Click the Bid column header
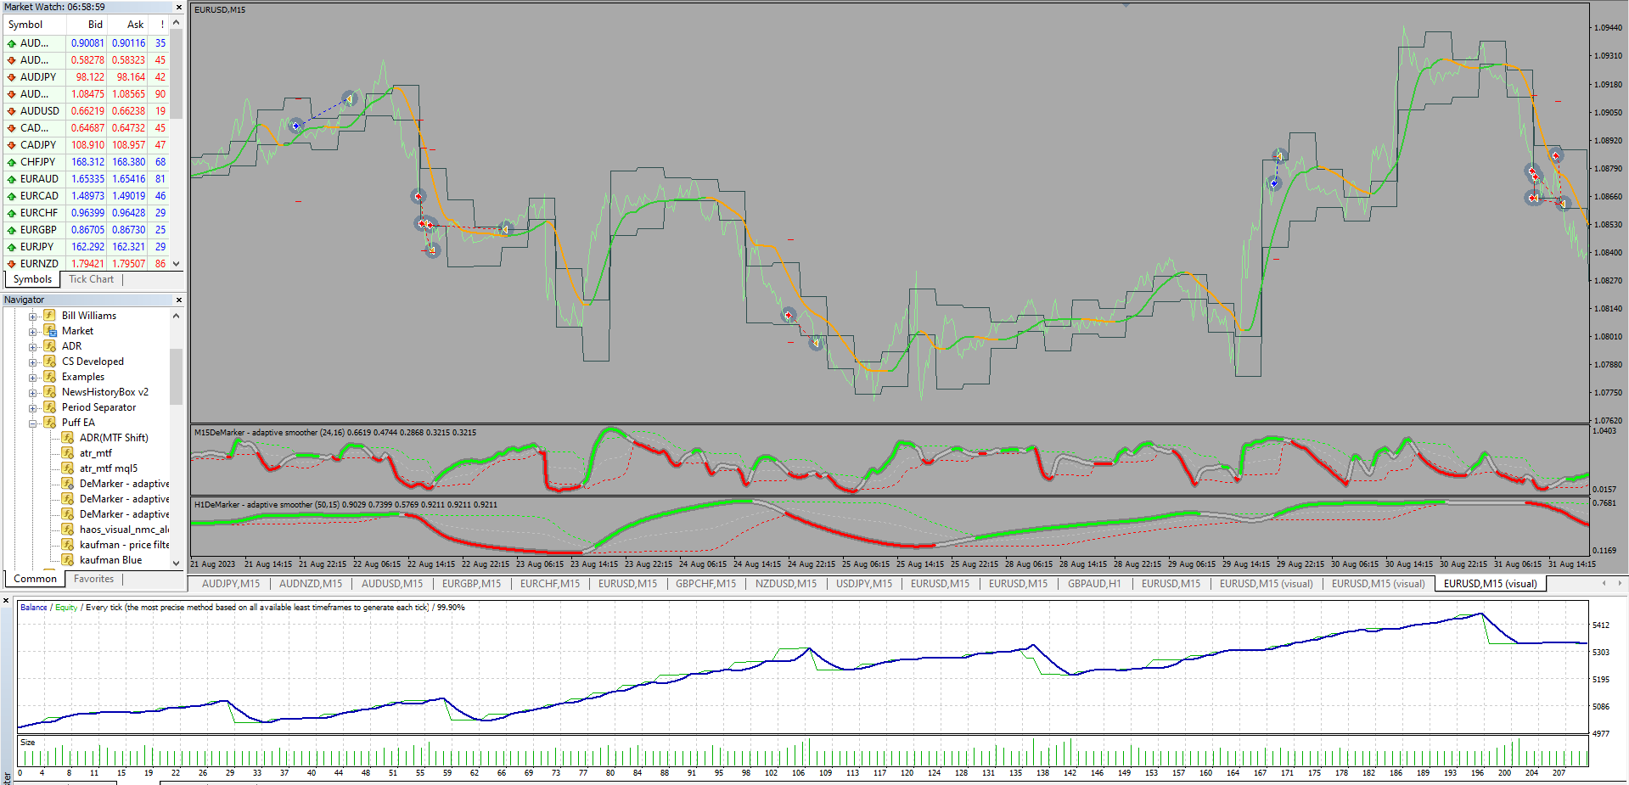Viewport: 1629px width, 785px height. click(x=87, y=25)
